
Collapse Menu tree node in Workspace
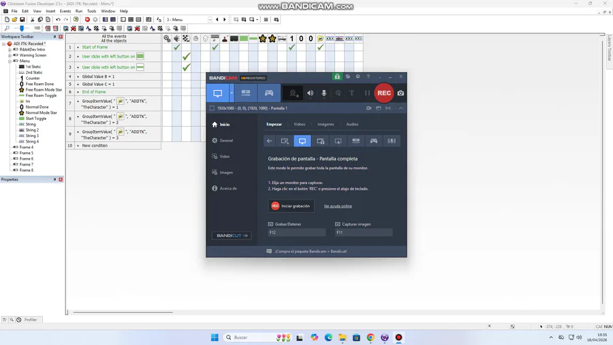coord(10,61)
